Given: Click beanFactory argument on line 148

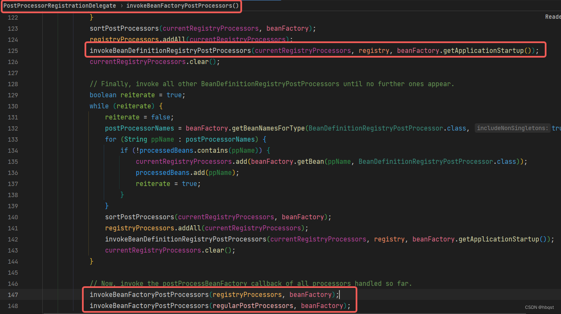Looking at the screenshot, I should click(322, 306).
